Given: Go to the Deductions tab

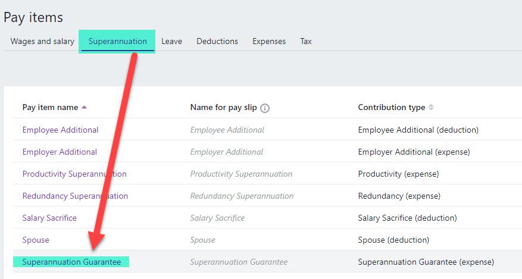Looking at the screenshot, I should point(217,42).
